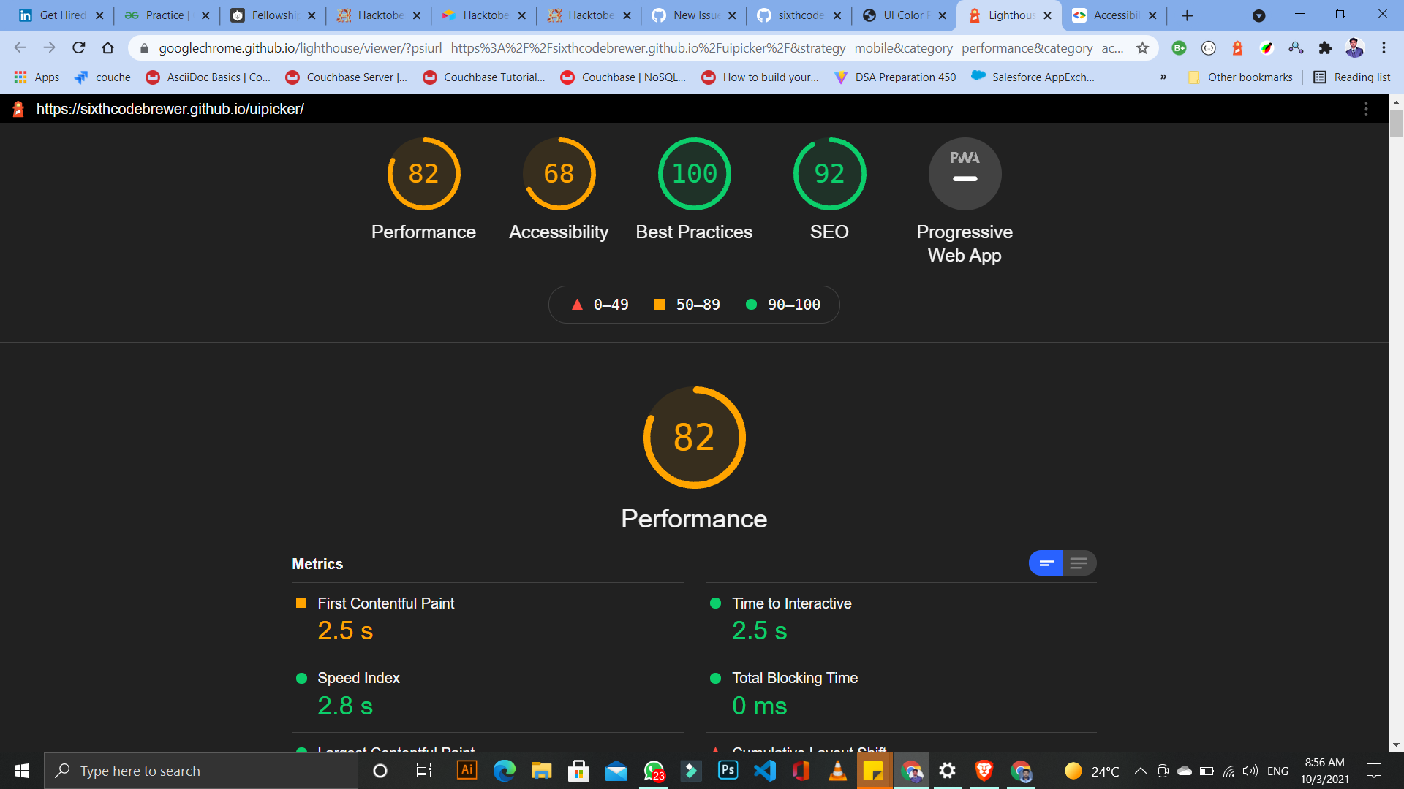The width and height of the screenshot is (1404, 789).
Task: Switch metrics to compact view toggle
Action: (1046, 563)
